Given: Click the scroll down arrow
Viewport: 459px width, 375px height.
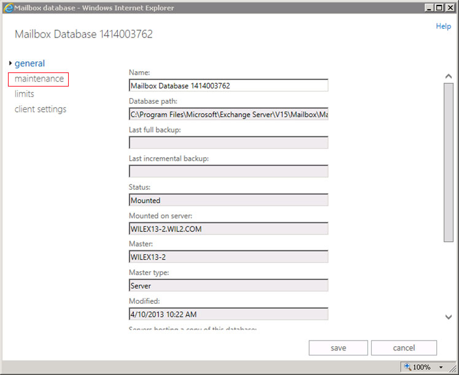Looking at the screenshot, I should 448,317.
